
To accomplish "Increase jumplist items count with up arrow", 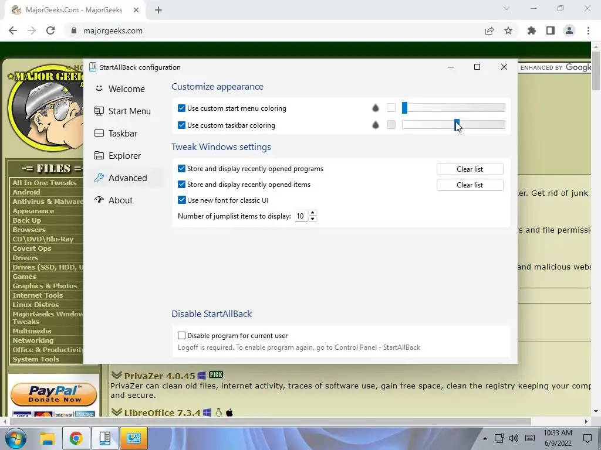I will pyautogui.click(x=313, y=213).
